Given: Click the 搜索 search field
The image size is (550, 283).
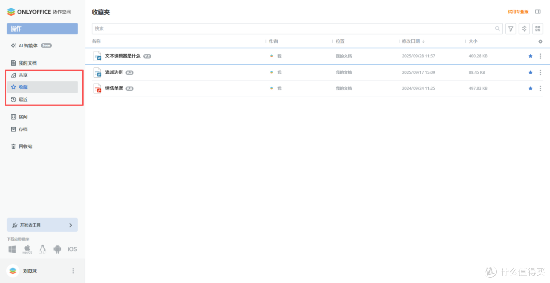Looking at the screenshot, I should tap(297, 28).
